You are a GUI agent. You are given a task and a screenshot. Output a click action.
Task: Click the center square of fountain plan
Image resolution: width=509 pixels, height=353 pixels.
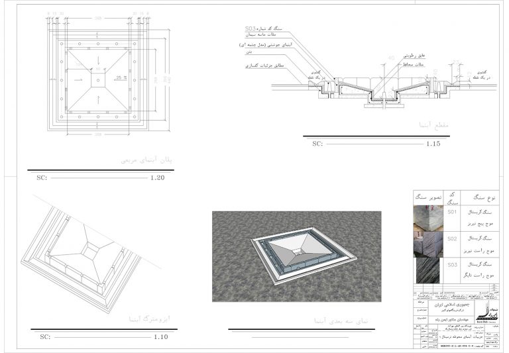click(97, 81)
